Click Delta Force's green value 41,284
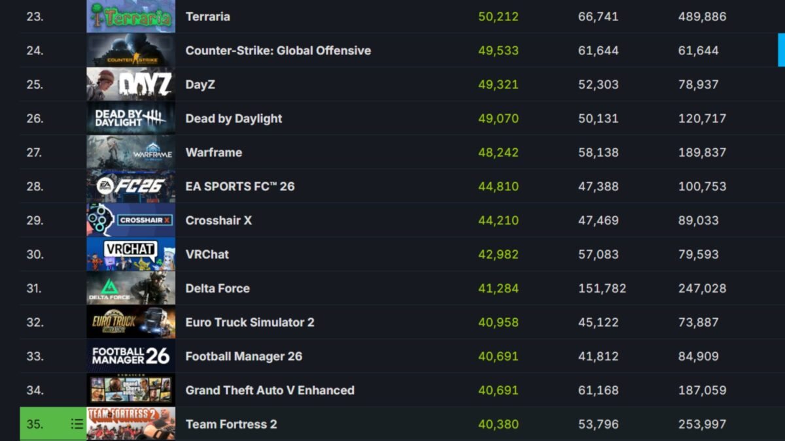785x441 pixels. tap(498, 288)
